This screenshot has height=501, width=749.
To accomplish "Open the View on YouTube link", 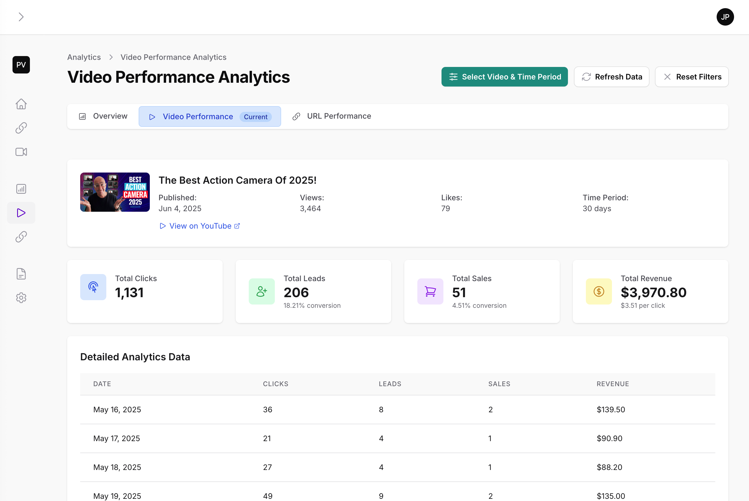I will coord(200,226).
